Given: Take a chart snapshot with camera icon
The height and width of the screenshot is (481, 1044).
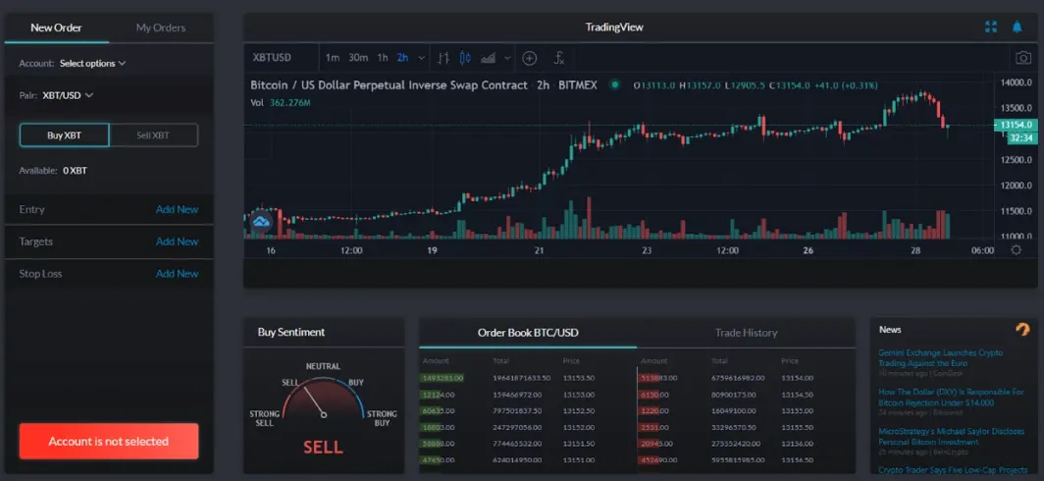Looking at the screenshot, I should point(1022,58).
